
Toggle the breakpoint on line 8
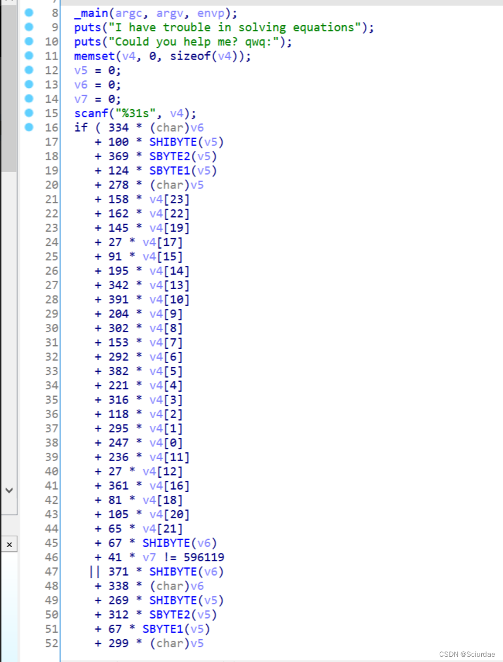click(x=29, y=13)
